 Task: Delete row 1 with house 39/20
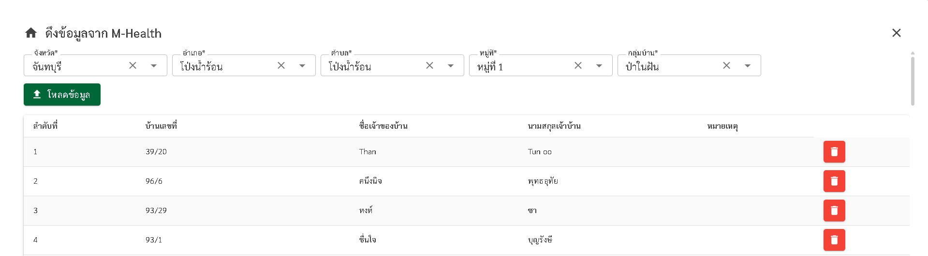click(834, 152)
